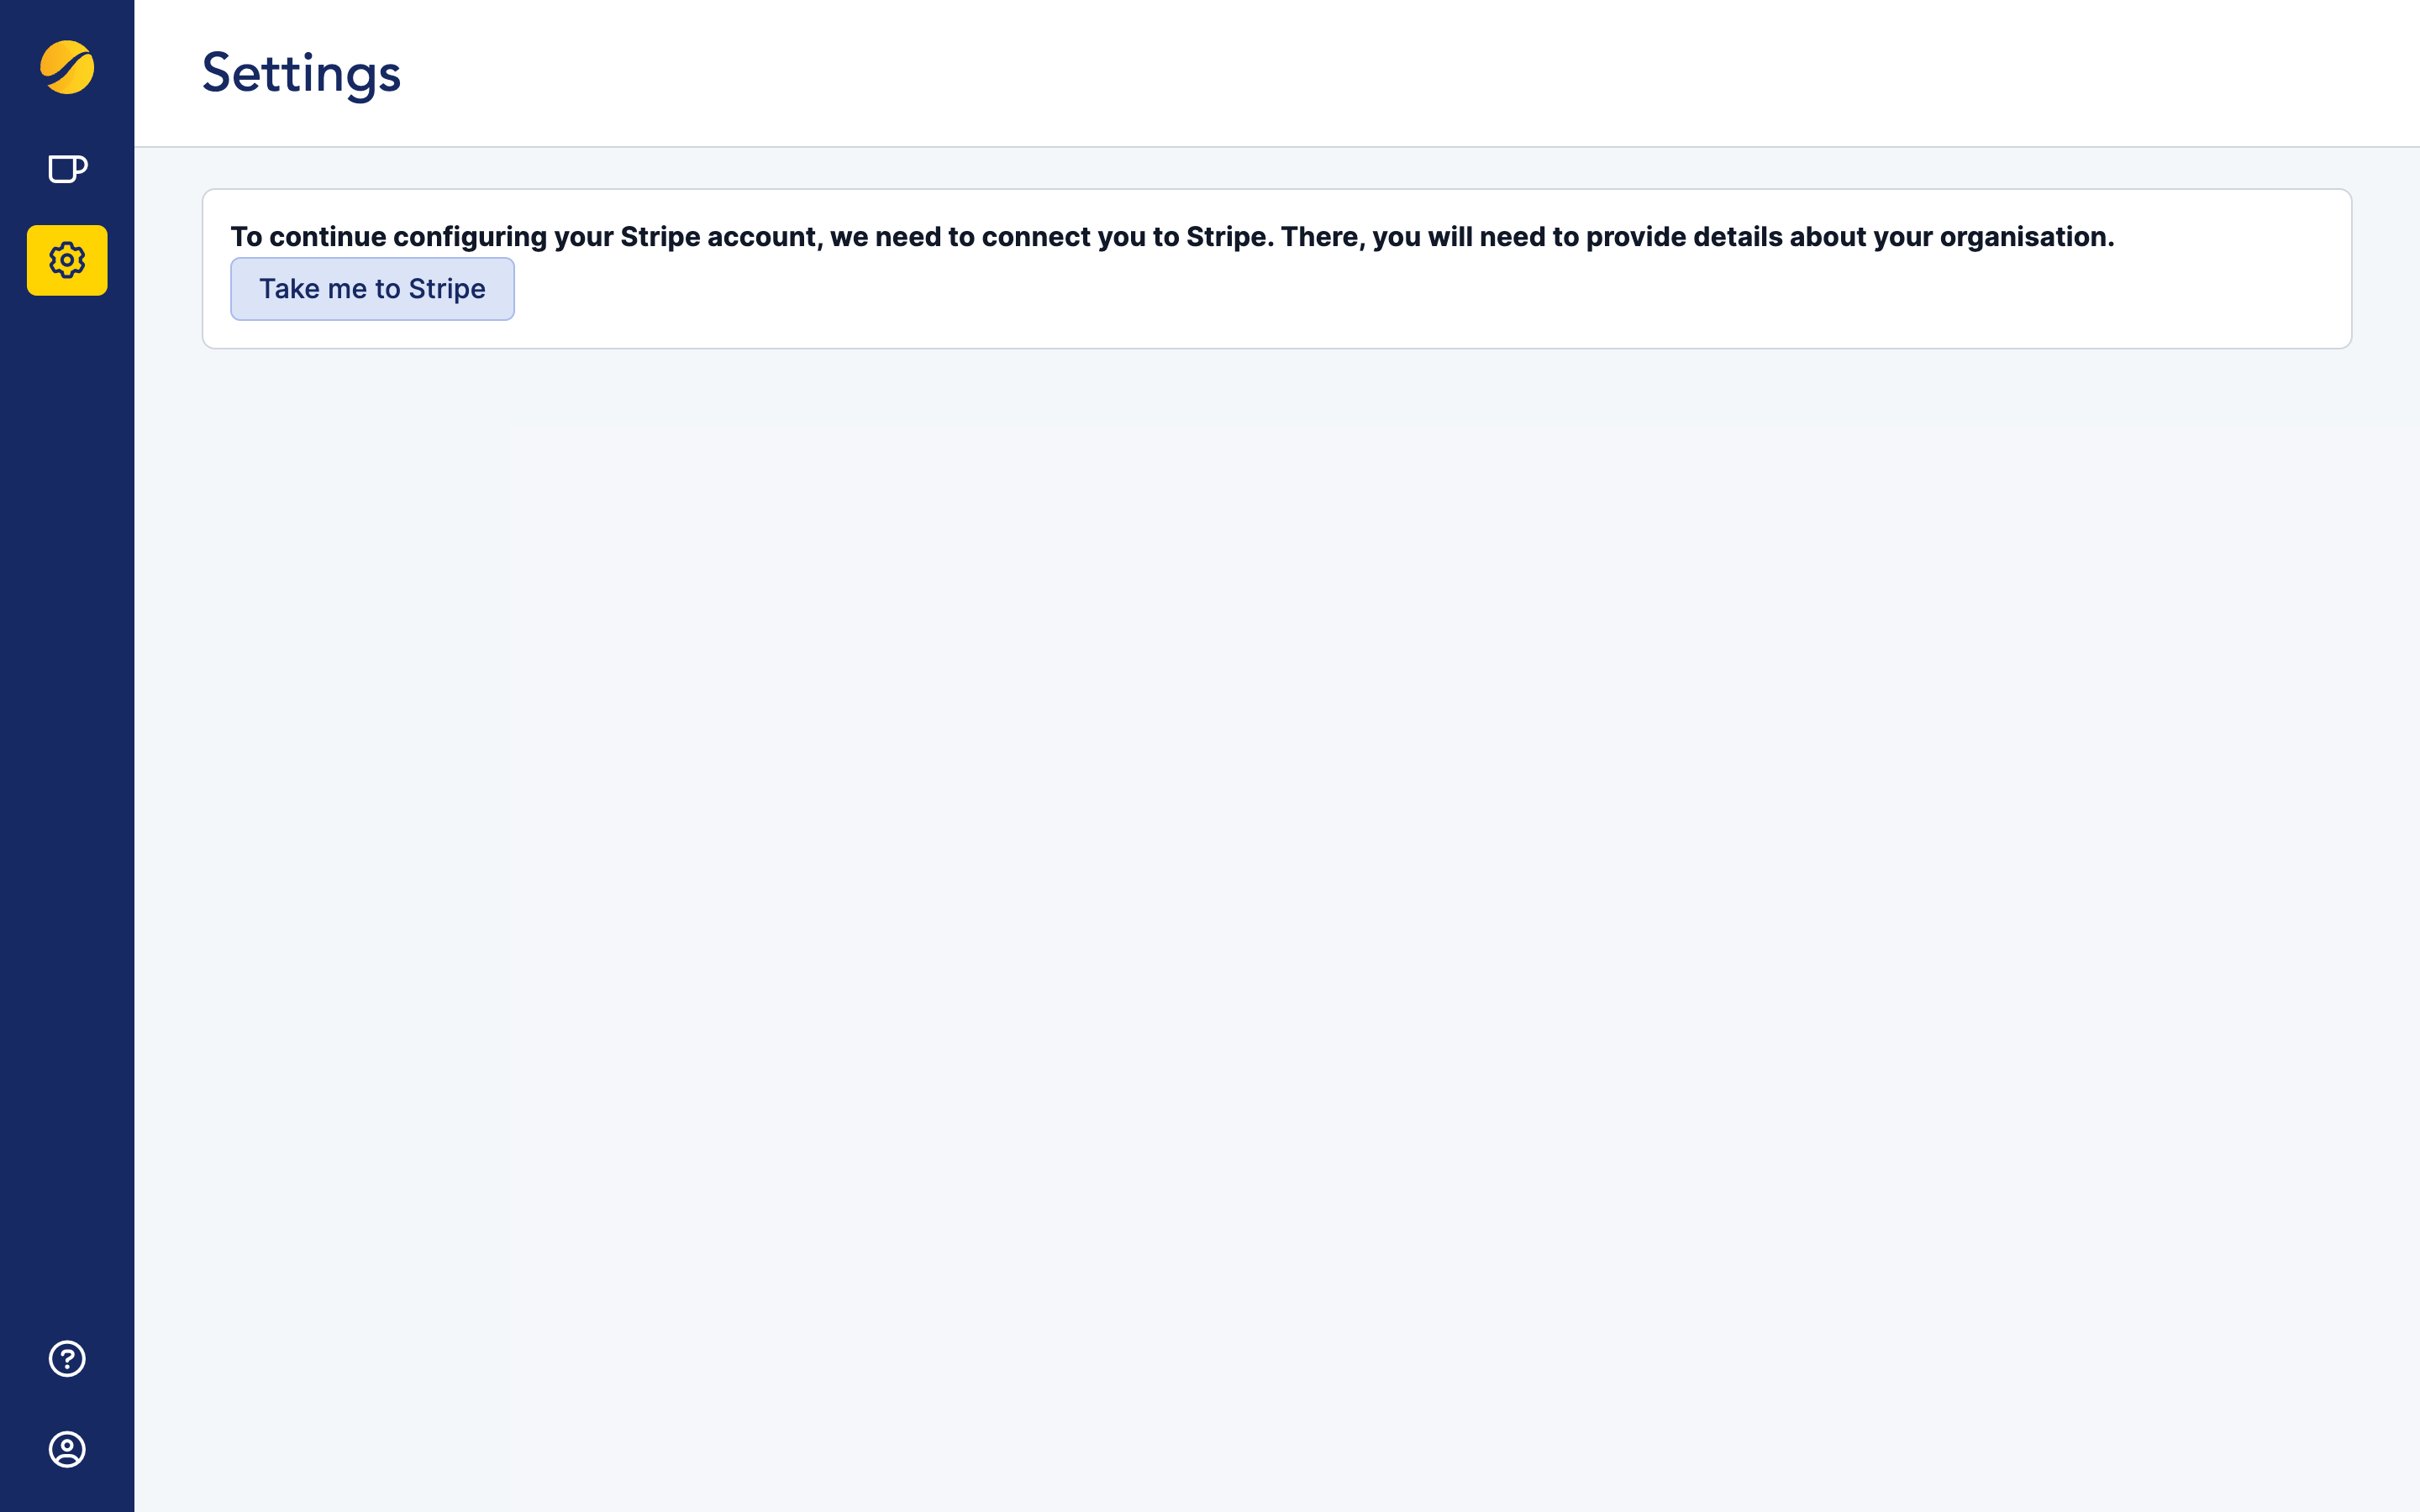
Task: Open the user account profile icon
Action: tap(67, 1449)
